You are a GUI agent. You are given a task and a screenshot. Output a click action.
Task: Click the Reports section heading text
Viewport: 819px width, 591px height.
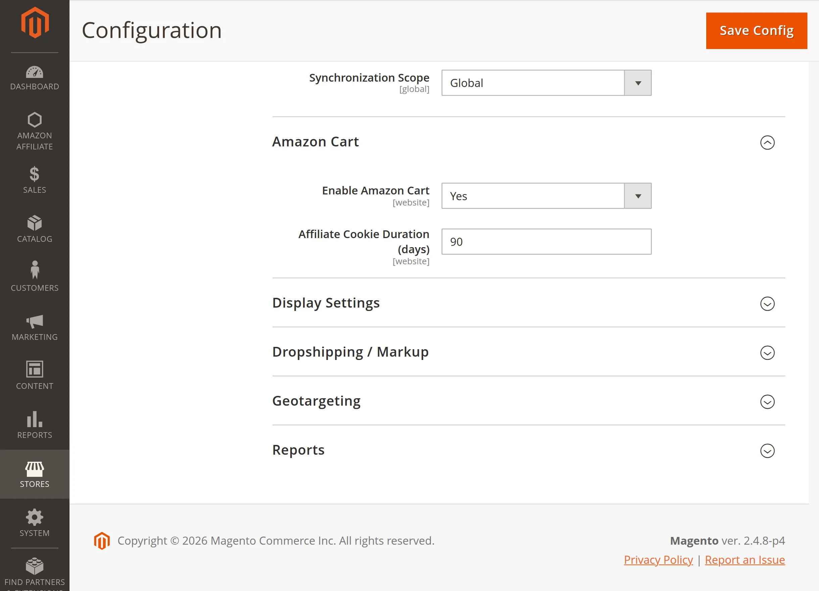pyautogui.click(x=298, y=450)
